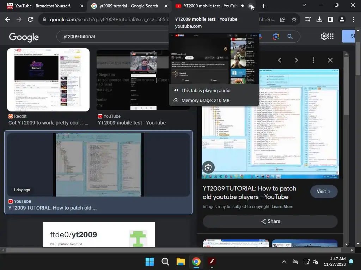Search by image with Google Lens icon
Viewport: 361px width, 270px height.
[x=276, y=37]
